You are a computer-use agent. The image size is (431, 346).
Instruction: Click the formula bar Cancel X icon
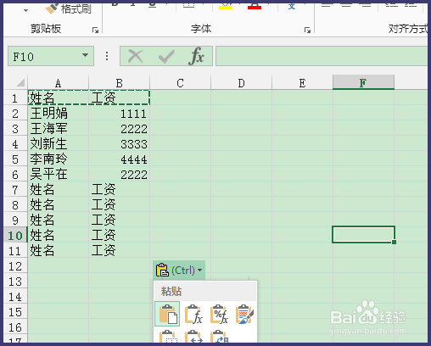pyautogui.click(x=136, y=56)
